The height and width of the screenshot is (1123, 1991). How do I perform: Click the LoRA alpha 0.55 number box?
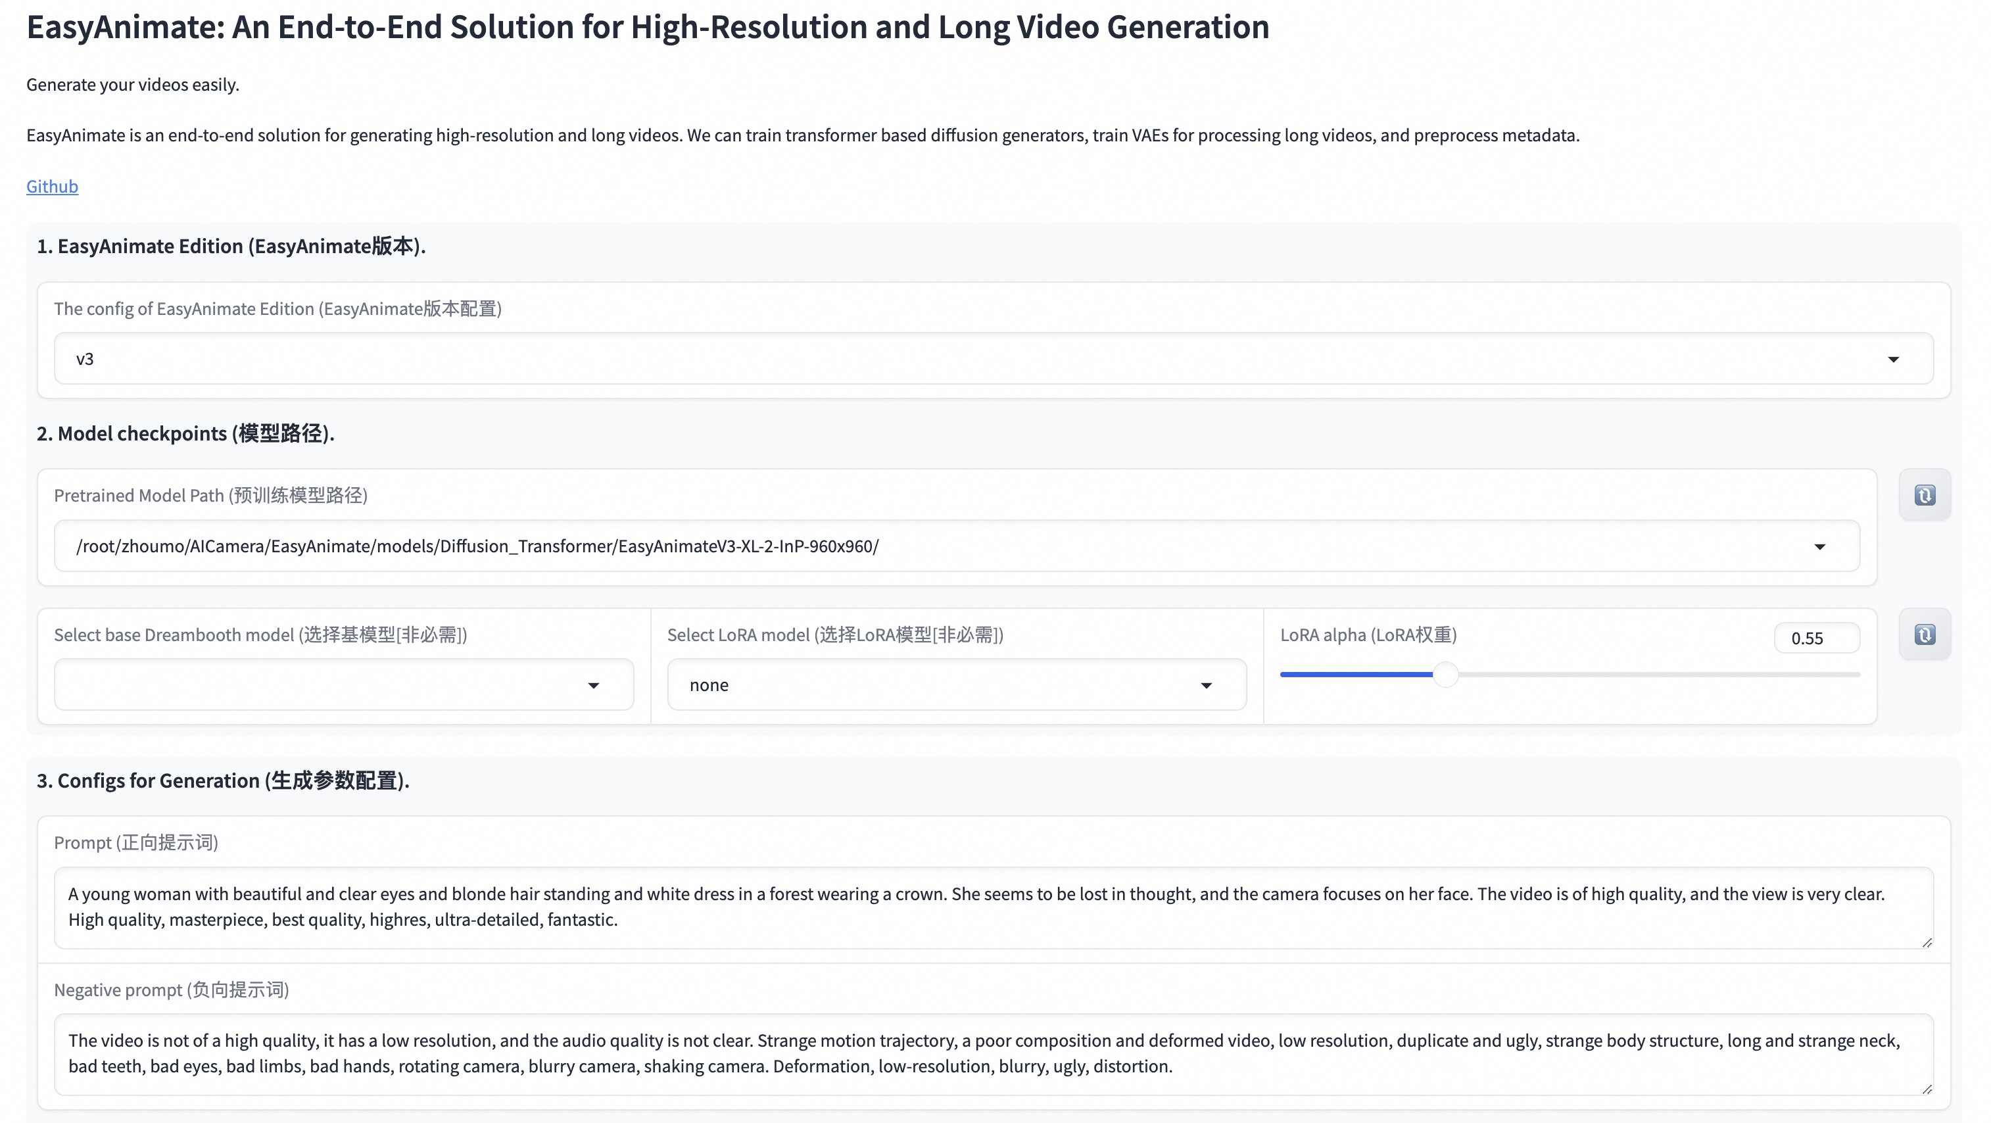tap(1816, 638)
